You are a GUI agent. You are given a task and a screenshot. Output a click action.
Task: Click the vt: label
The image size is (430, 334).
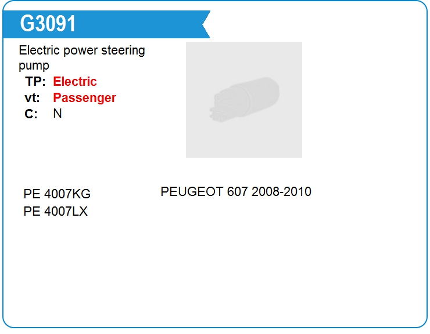33,98
